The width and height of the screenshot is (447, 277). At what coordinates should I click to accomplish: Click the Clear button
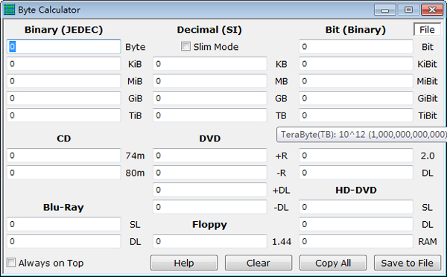coord(259,263)
